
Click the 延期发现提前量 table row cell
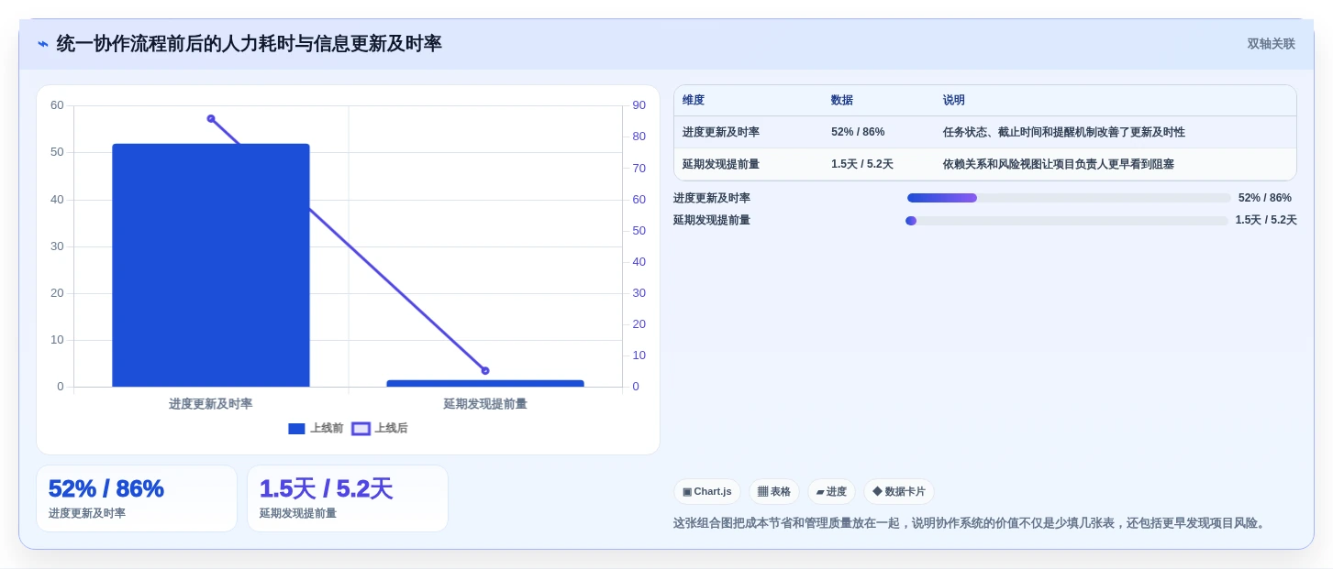click(x=721, y=164)
